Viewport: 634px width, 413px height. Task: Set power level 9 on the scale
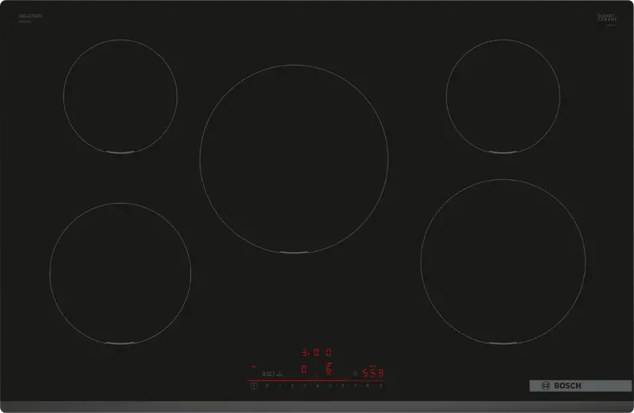tap(380, 386)
